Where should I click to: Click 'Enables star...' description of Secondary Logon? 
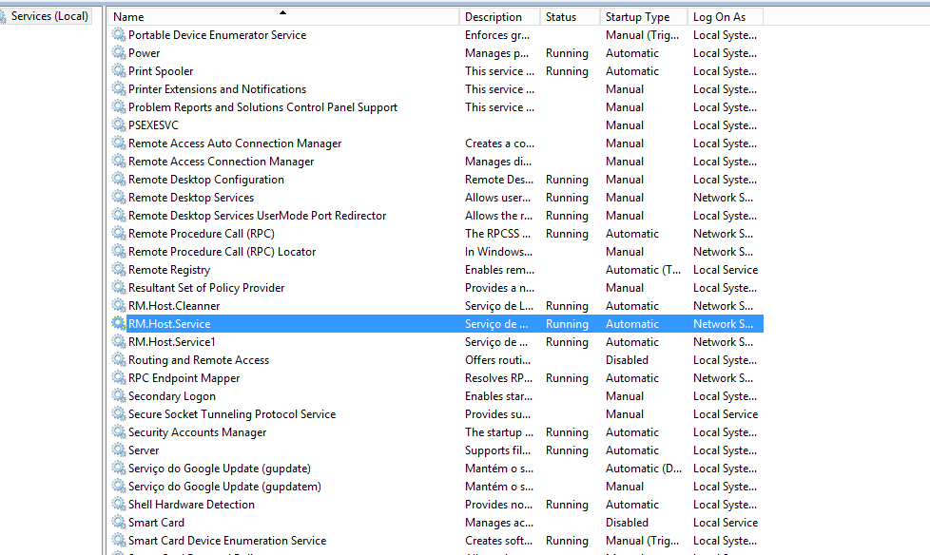pyautogui.click(x=498, y=396)
